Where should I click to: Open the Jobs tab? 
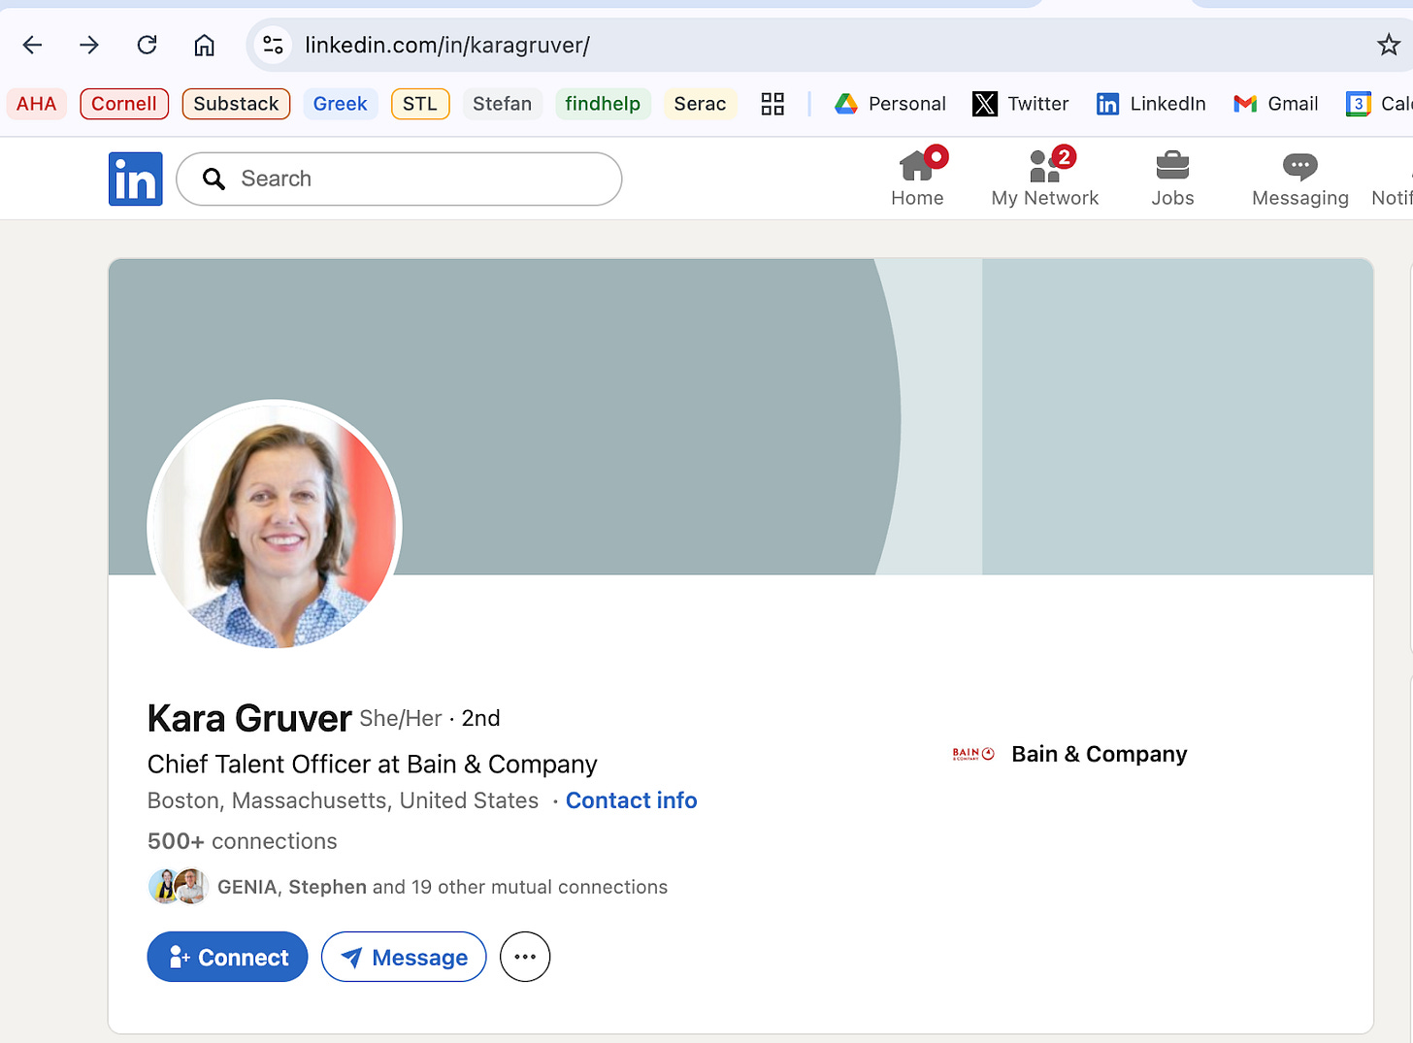pyautogui.click(x=1172, y=179)
